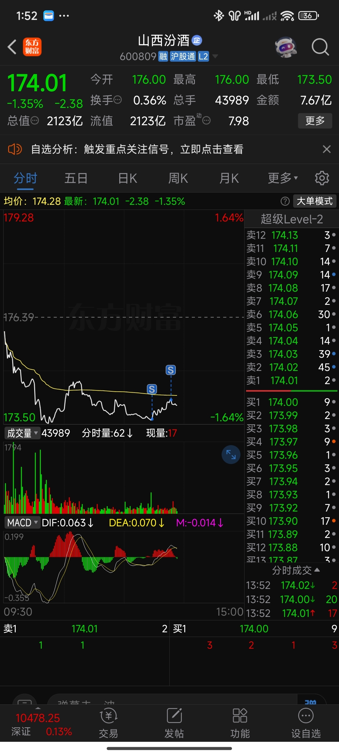The height and width of the screenshot is (755, 339).
Task: Tap info icon beside 市盈
Action: (x=207, y=120)
